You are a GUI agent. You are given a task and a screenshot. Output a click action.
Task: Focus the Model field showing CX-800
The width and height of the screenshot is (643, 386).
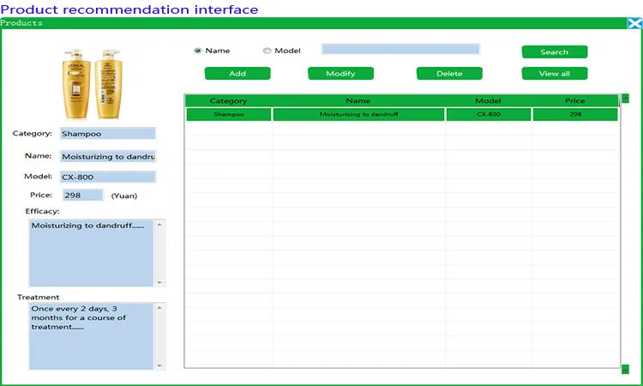tap(107, 178)
